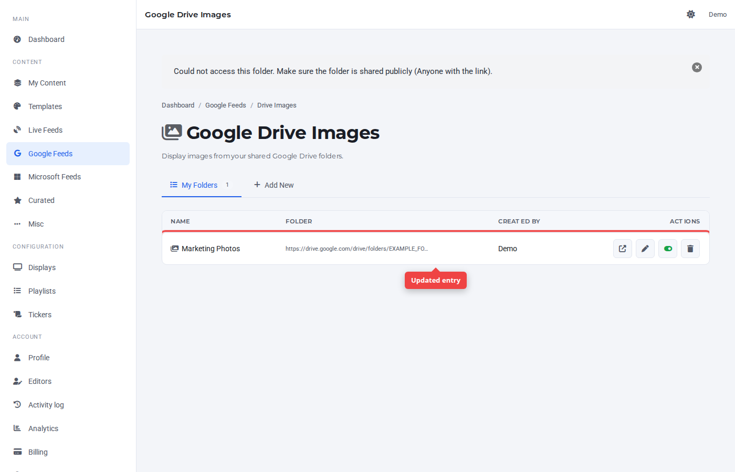Open the Misc sidebar item
Image resolution: width=735 pixels, height=472 pixels.
(x=68, y=224)
